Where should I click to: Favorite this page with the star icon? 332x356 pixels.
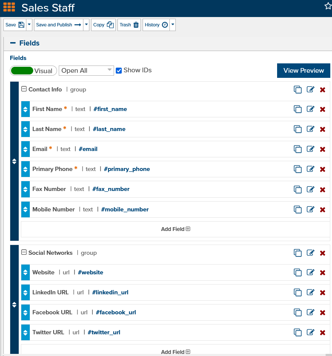(328, 6)
